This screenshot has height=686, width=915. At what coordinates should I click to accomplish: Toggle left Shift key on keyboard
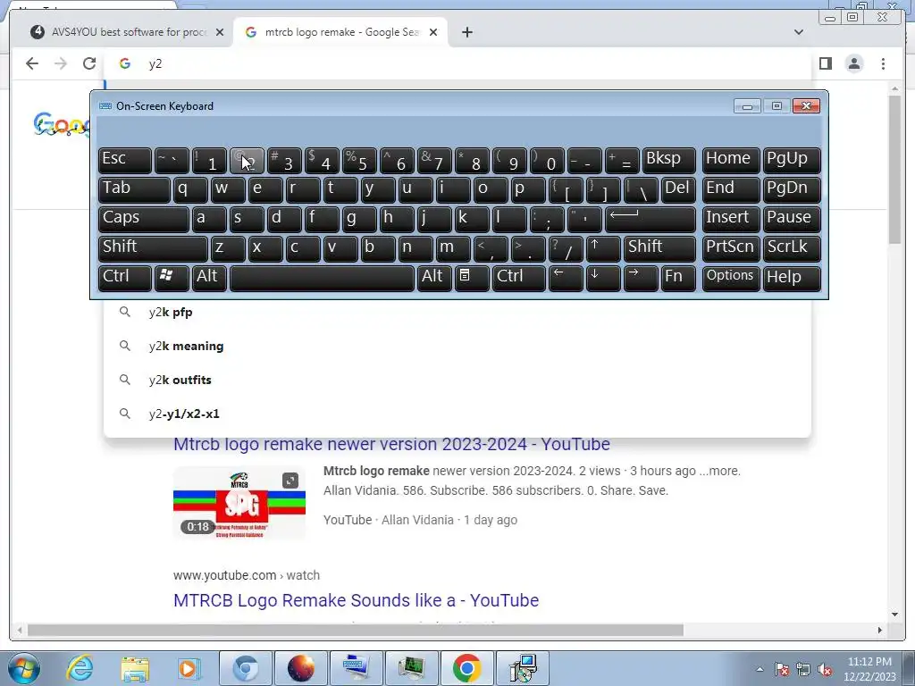153,248
